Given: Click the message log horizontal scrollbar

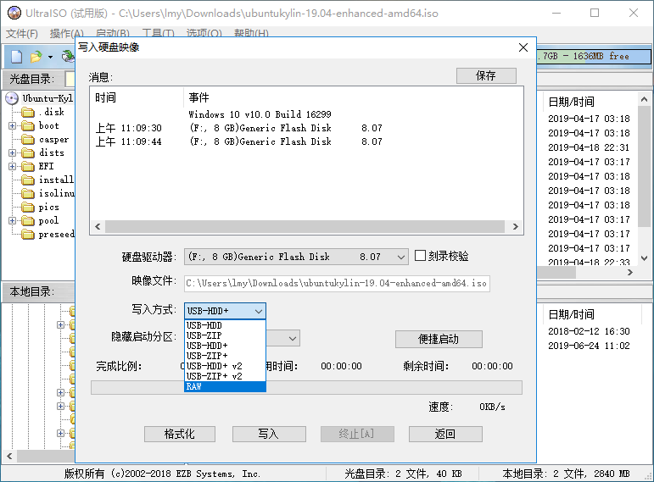Looking at the screenshot, I should pyautogui.click(x=305, y=227).
